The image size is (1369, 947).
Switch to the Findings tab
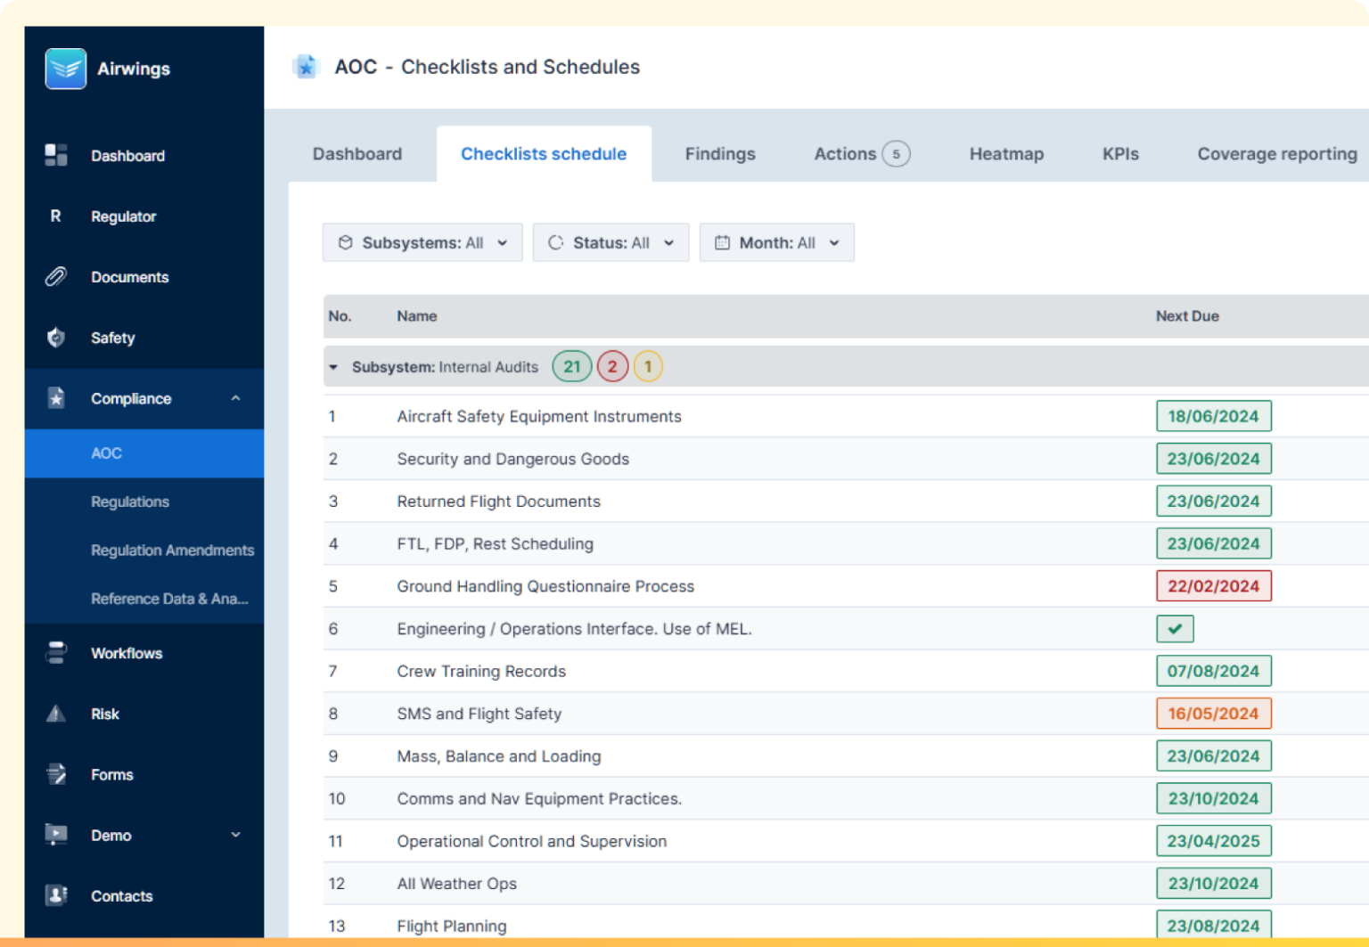(719, 153)
